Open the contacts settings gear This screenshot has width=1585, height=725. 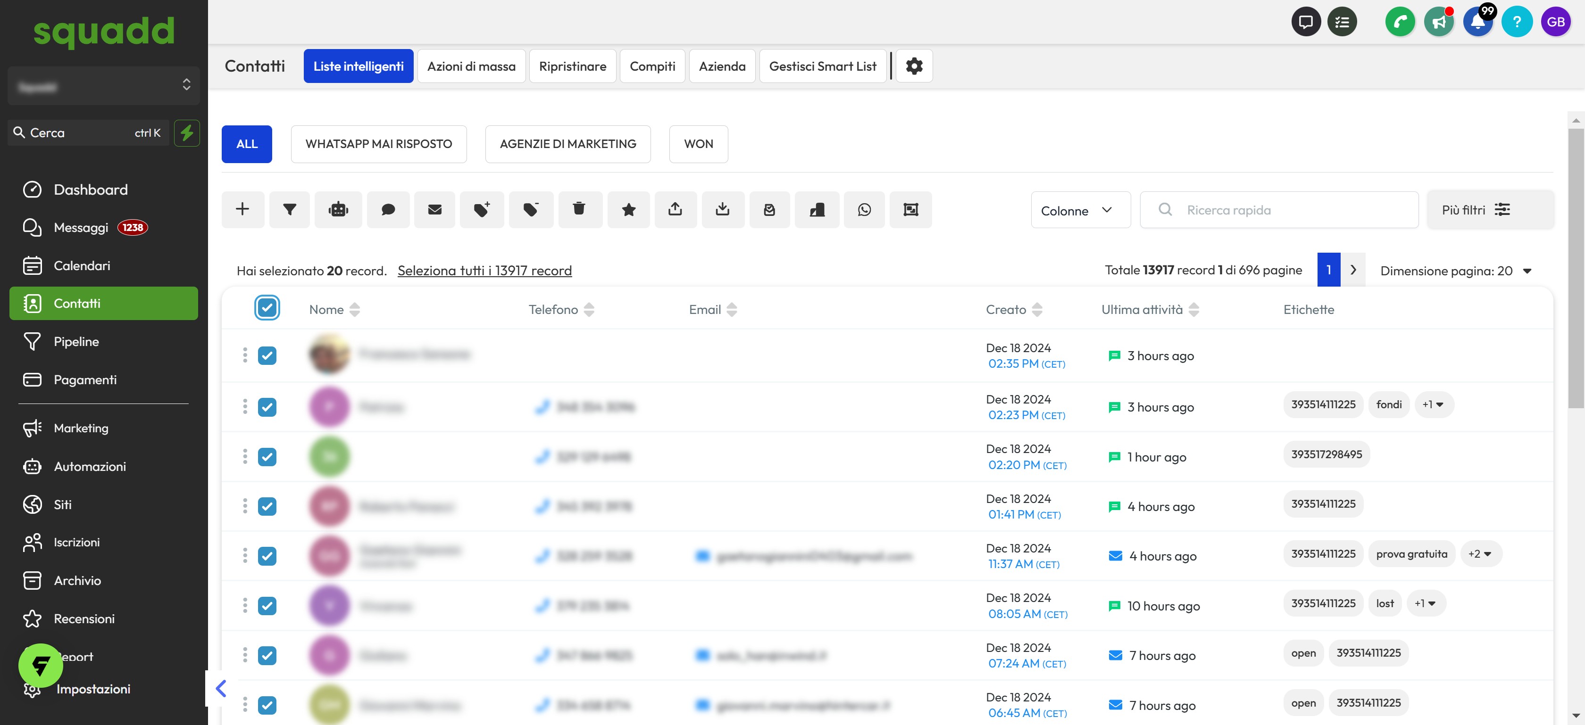coord(914,66)
